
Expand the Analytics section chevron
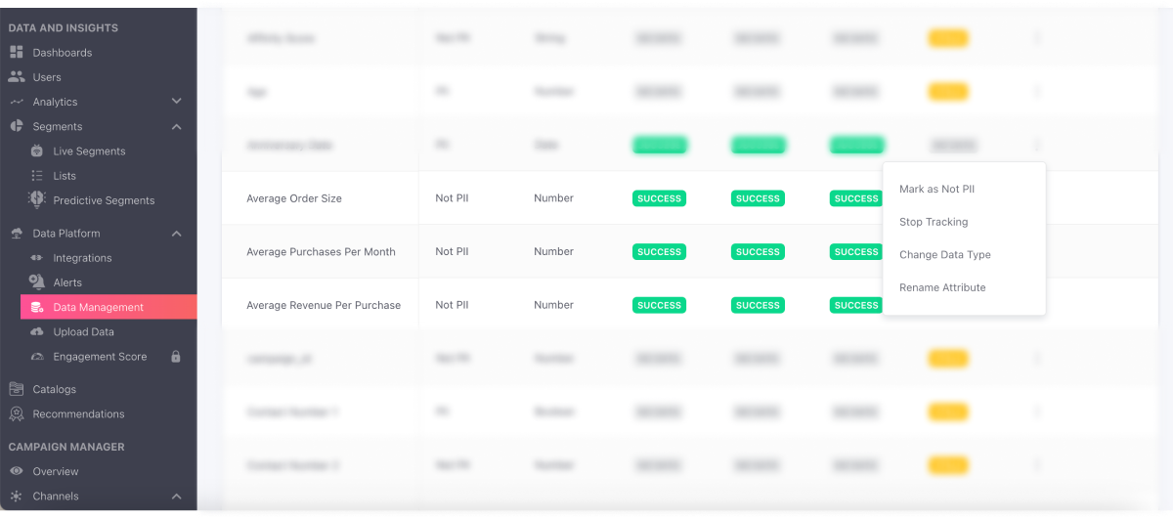[x=177, y=102]
